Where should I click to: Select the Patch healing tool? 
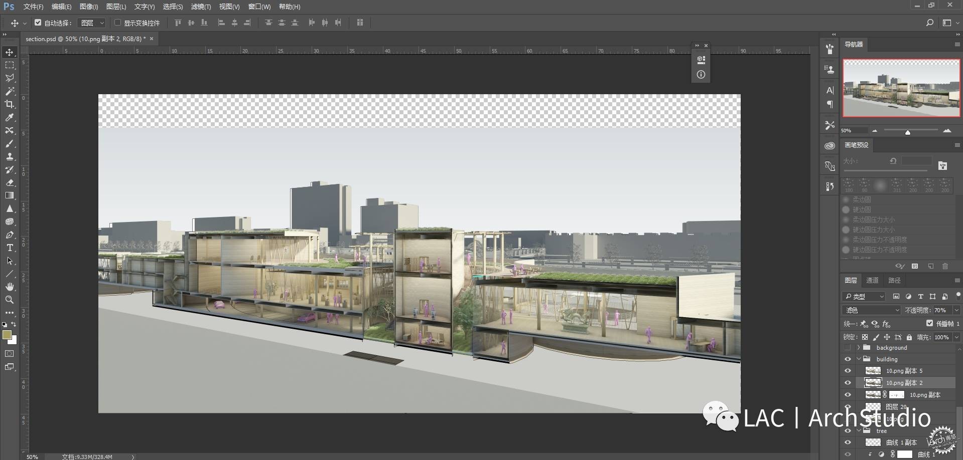[x=10, y=130]
